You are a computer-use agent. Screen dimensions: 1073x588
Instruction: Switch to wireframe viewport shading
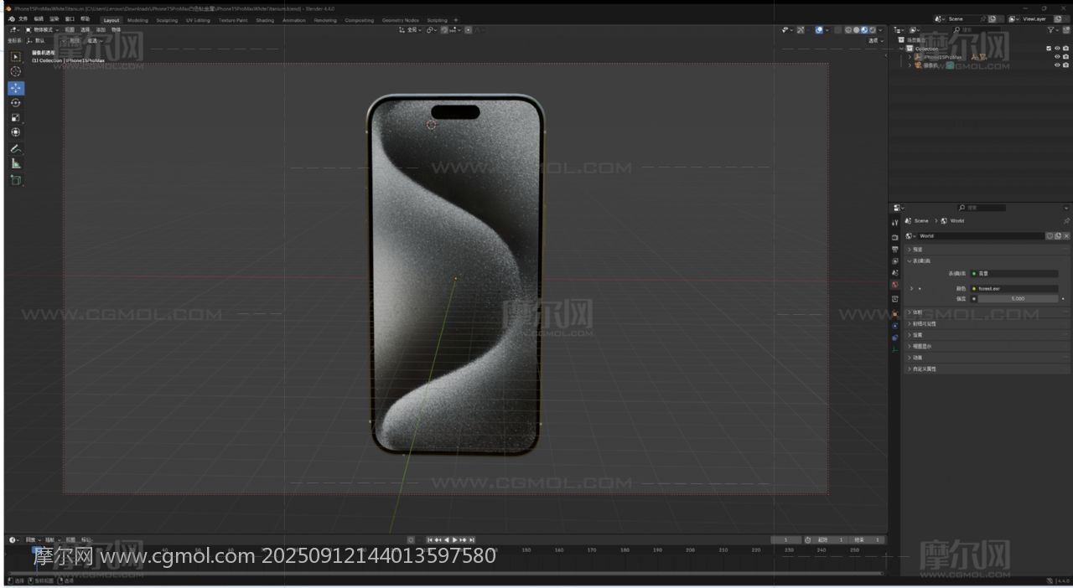click(848, 30)
